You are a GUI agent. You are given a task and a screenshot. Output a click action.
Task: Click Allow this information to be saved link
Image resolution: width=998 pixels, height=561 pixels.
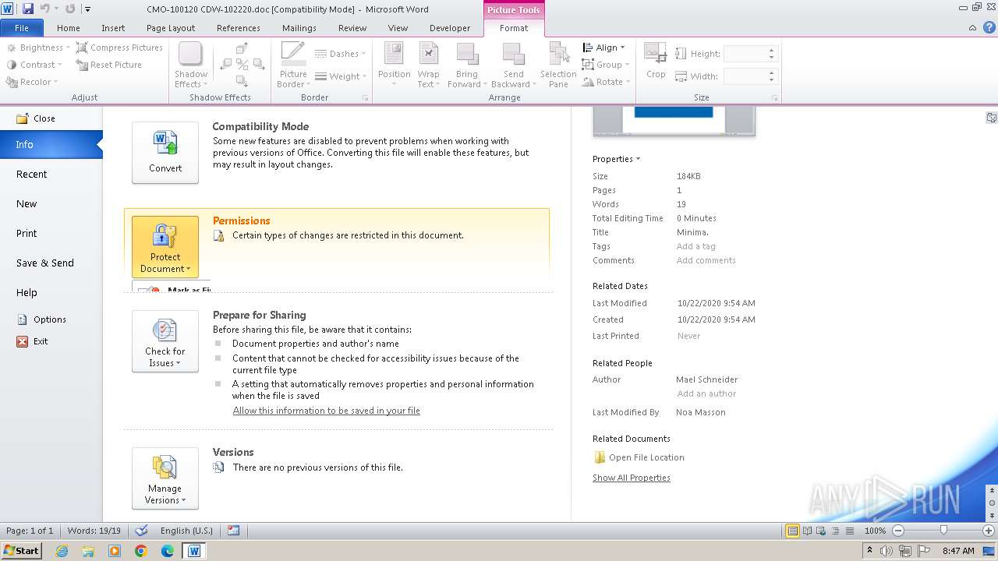coord(326,411)
